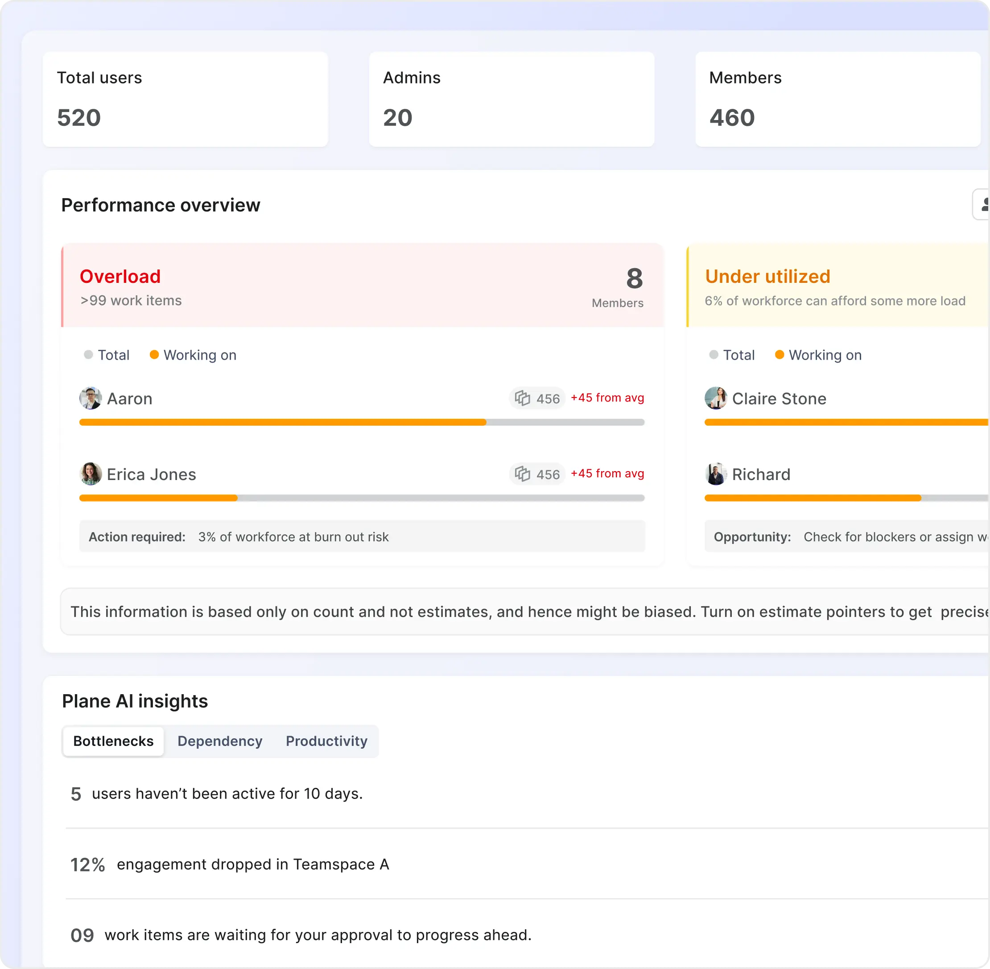
Task: Switch to the Dependency tab
Action: [x=220, y=741]
